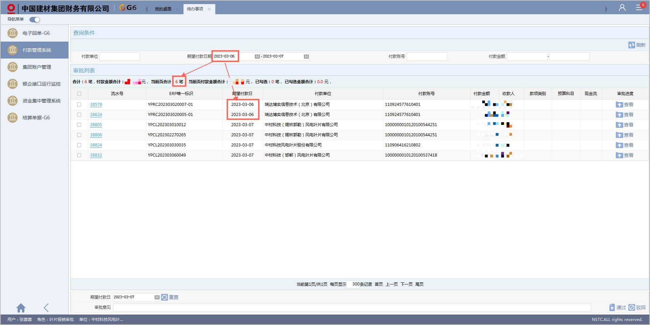View approval progress for row 38624

pyautogui.click(x=625, y=115)
